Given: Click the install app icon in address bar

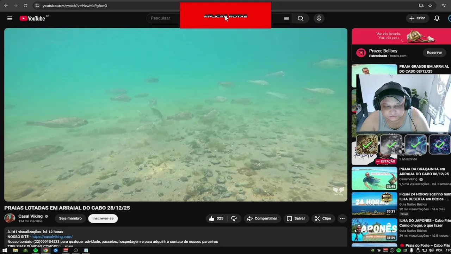Looking at the screenshot, I should 421,6.
